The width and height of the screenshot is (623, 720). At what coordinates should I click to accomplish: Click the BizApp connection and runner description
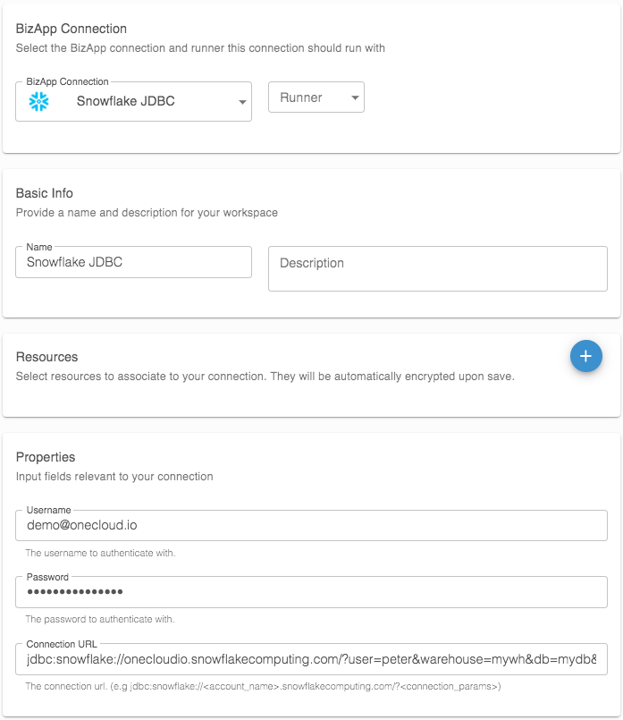pos(200,48)
